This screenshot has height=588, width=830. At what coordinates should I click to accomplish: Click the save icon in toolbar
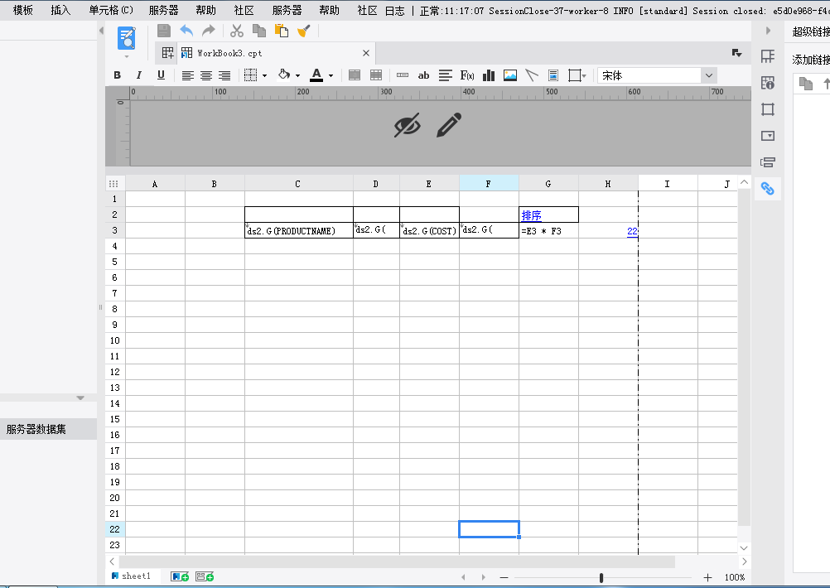coord(164,31)
